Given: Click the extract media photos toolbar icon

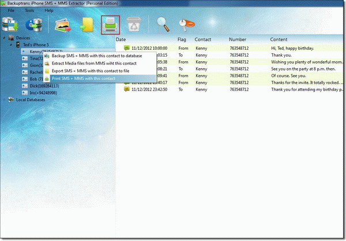Looking at the screenshot, I should pyautogui.click(x=63, y=25).
